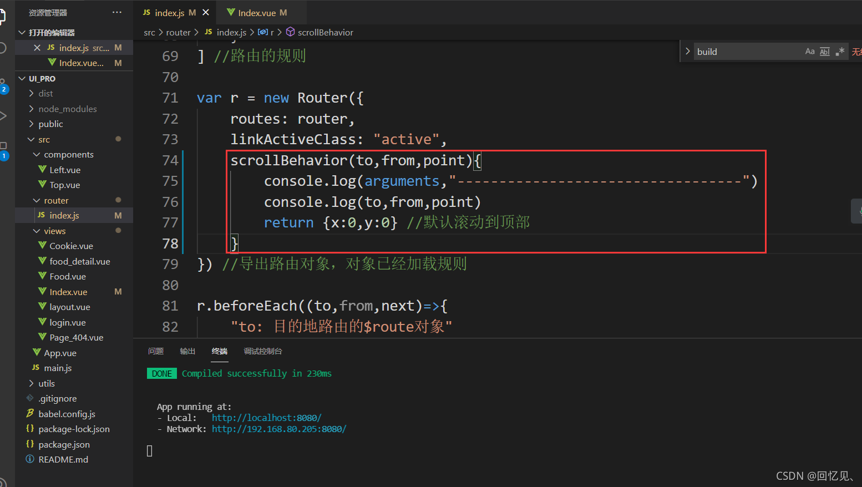Viewport: 862px width, 487px height.
Task: Open explorer panel more actions ellipsis
Action: pos(116,12)
